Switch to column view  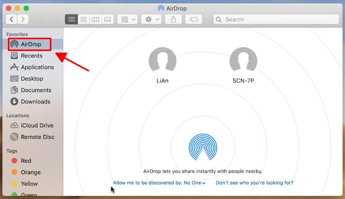[x=95, y=19]
